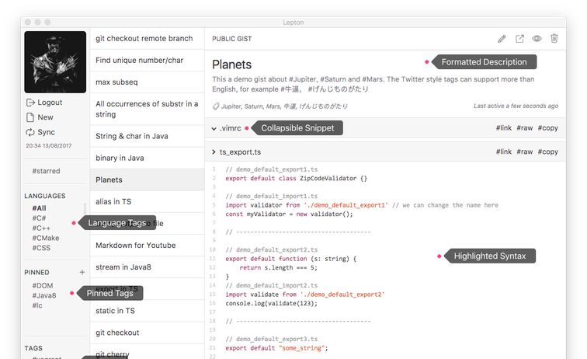This screenshot has width=587, height=359.
Task: Delete the gist with the trash icon
Action: [x=554, y=39]
